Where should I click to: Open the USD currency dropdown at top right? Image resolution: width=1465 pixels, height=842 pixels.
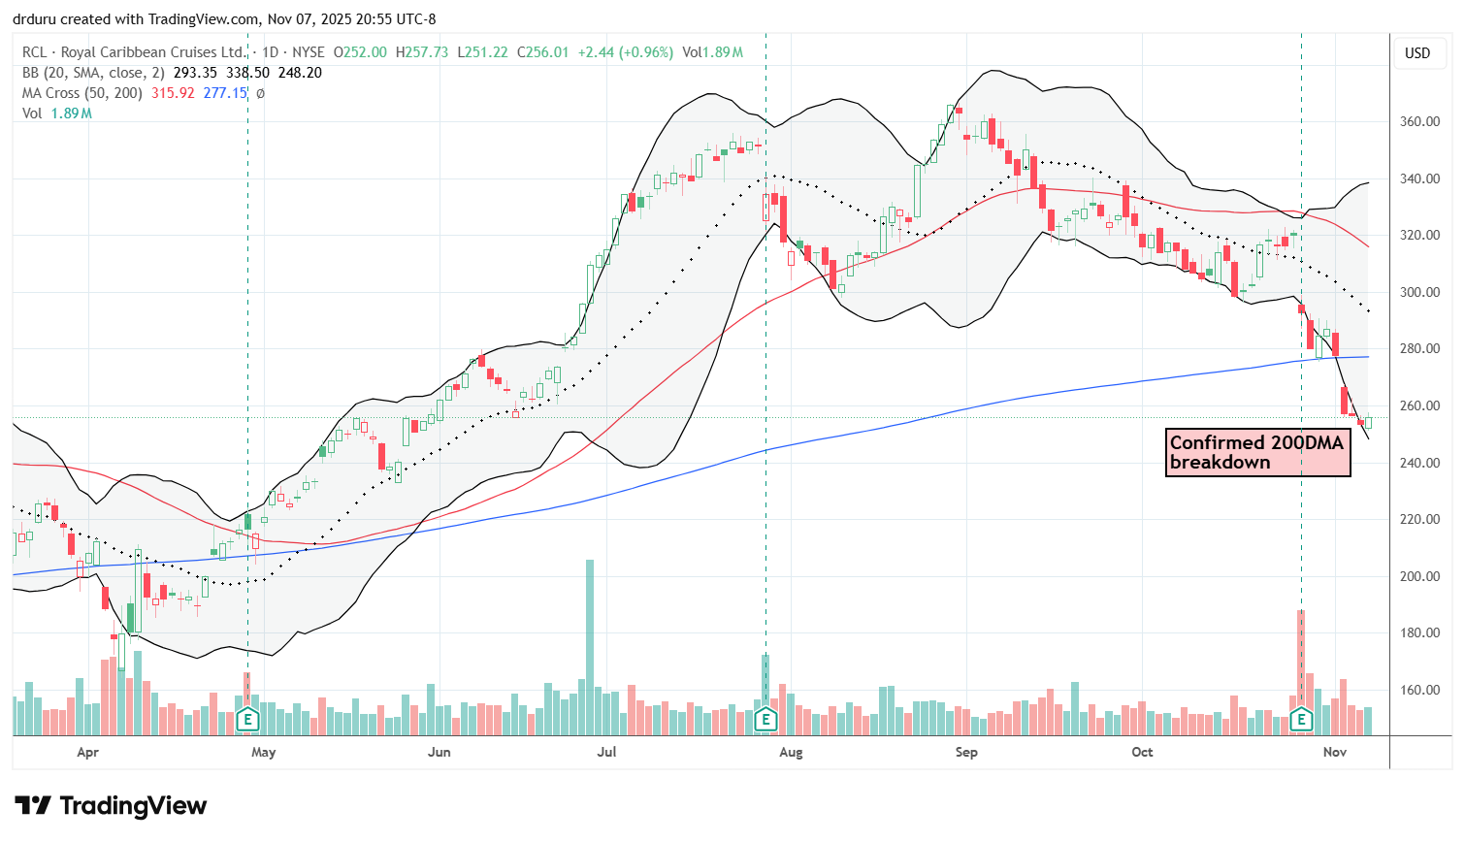tap(1419, 53)
